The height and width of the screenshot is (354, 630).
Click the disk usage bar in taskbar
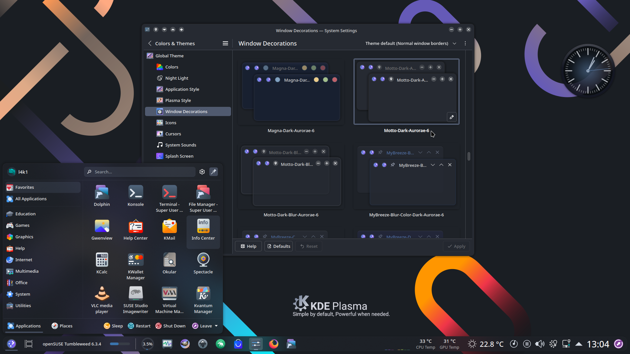point(120,344)
